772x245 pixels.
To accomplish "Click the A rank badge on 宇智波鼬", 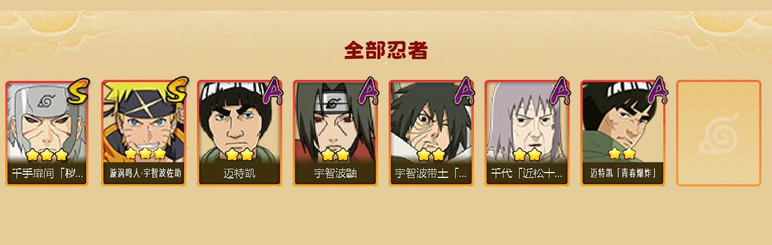I will (x=368, y=91).
